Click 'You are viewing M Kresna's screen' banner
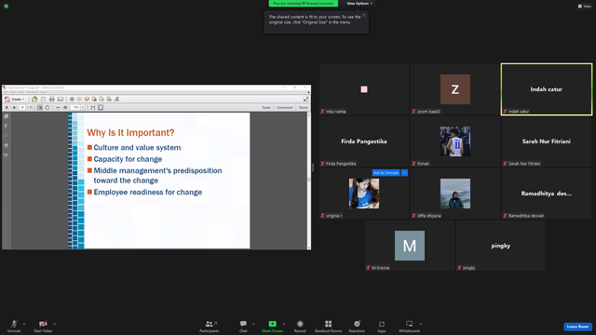 pos(304,4)
